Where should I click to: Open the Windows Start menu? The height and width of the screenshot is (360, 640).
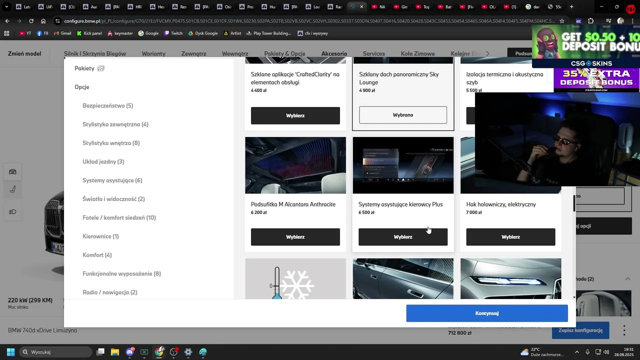(10, 352)
